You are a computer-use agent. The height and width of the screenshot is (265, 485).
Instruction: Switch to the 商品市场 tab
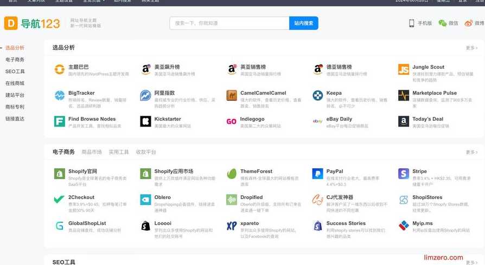click(x=92, y=152)
